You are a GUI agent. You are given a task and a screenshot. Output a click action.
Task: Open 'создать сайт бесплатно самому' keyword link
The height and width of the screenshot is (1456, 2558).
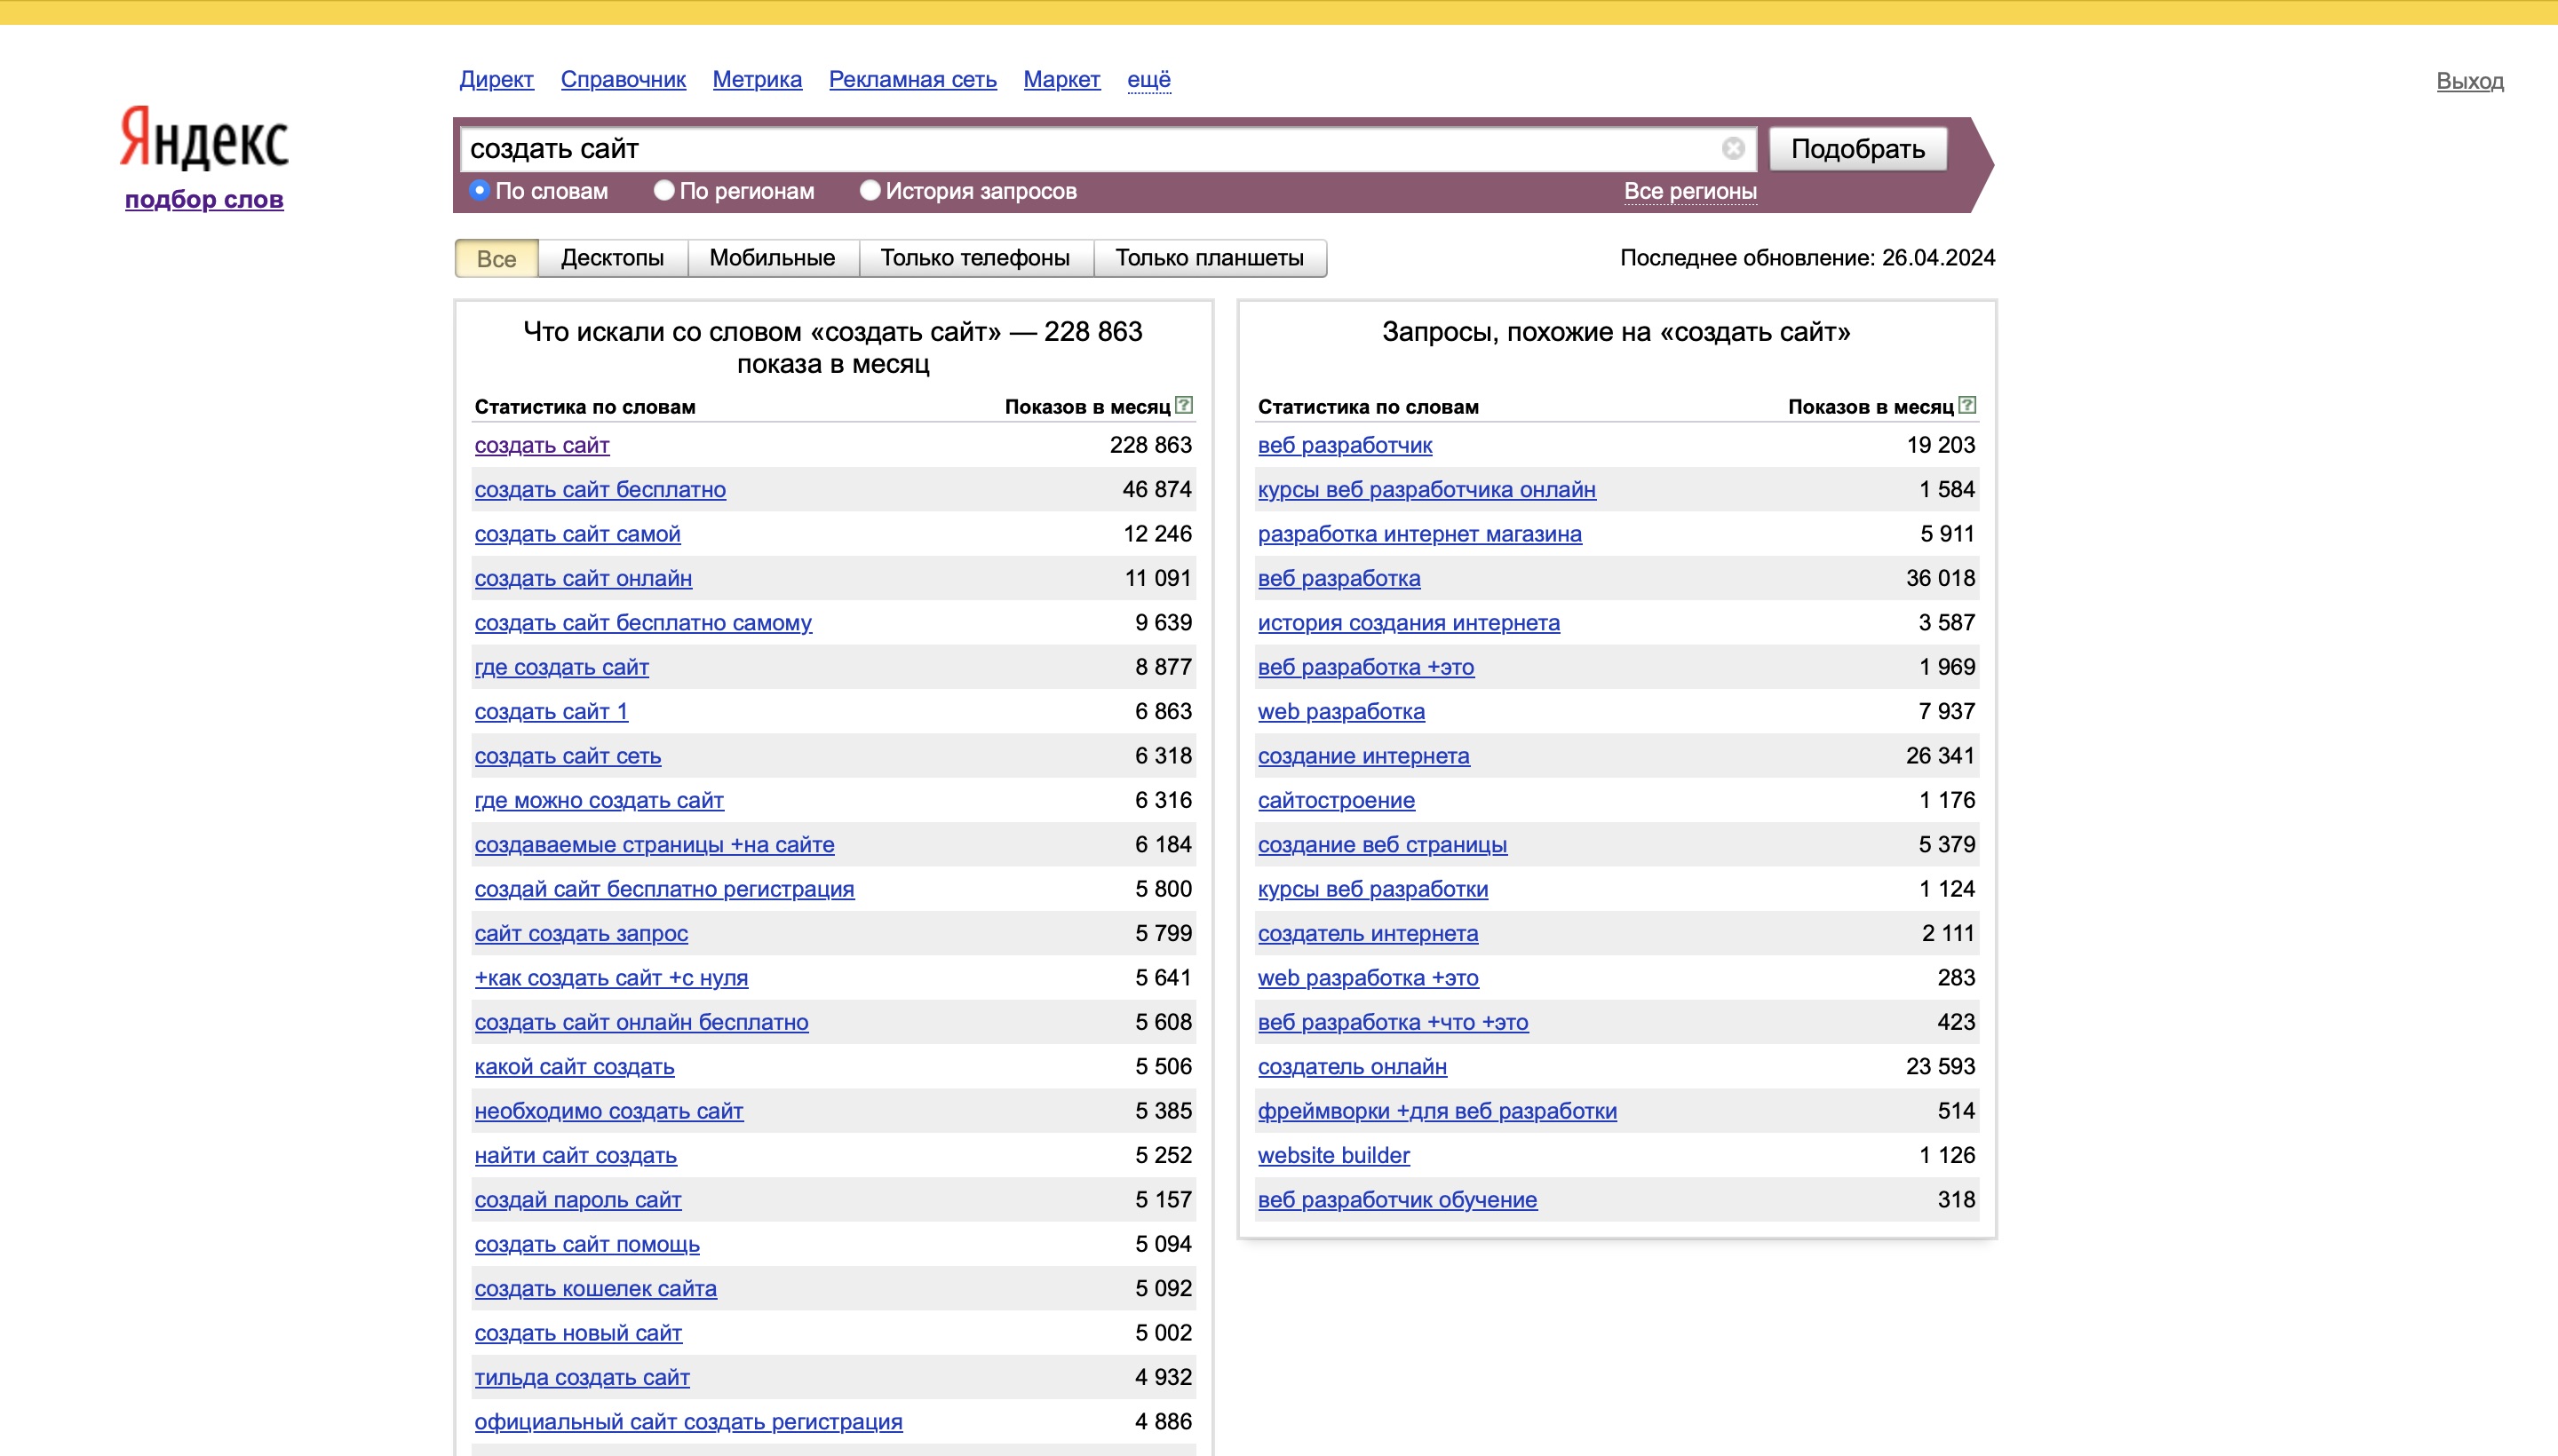pos(643,623)
